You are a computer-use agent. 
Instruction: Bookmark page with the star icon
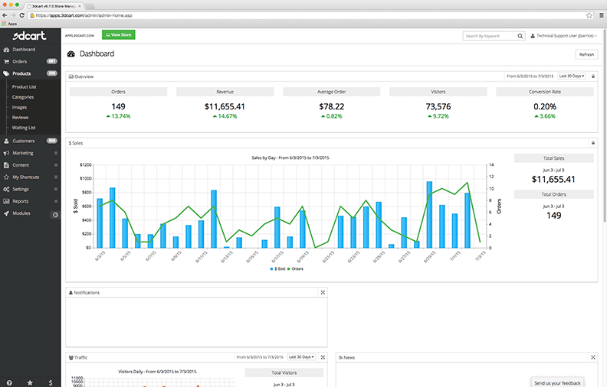pyautogui.click(x=589, y=15)
